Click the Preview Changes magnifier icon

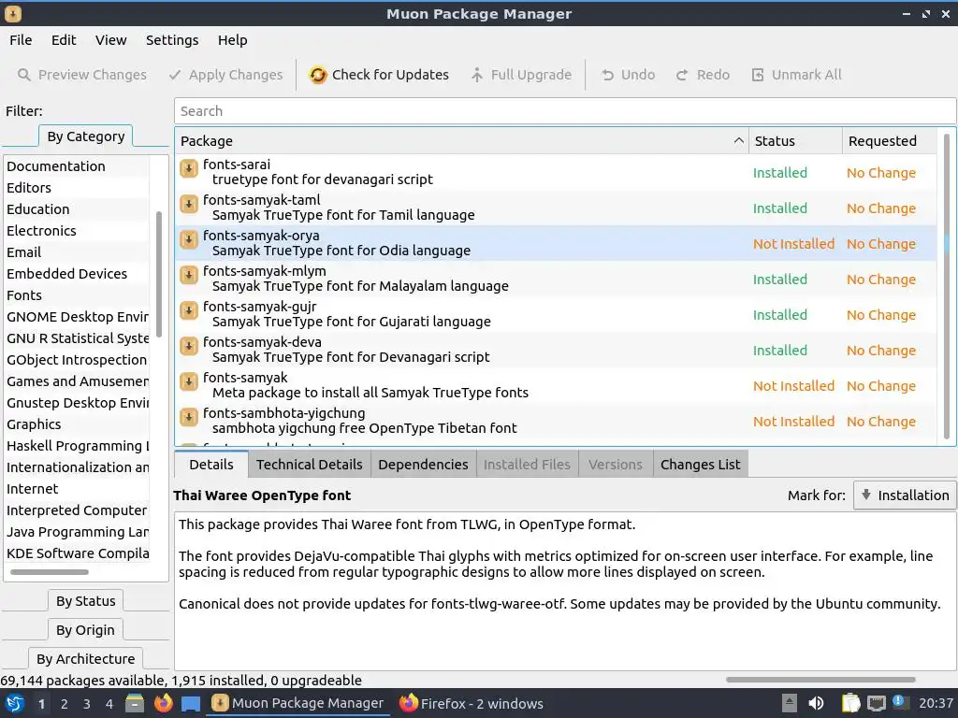click(23, 75)
